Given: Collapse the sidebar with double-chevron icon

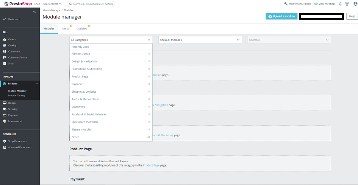Looking at the screenshot, I should pos(34,12).
